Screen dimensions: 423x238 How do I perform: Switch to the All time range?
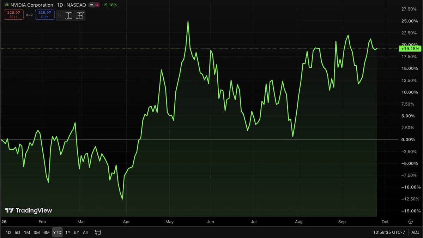pos(85,232)
